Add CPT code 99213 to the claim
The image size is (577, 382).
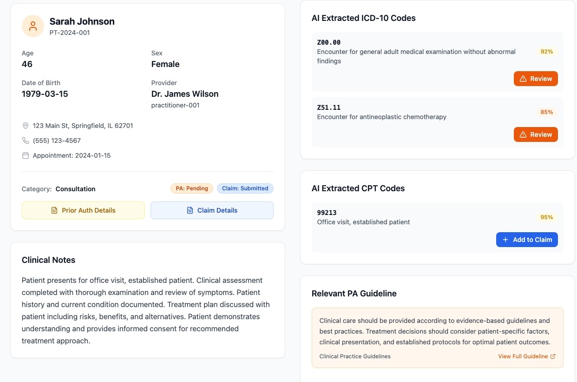(527, 240)
